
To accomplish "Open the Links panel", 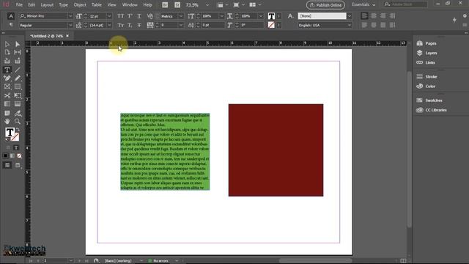I will tap(426, 62).
